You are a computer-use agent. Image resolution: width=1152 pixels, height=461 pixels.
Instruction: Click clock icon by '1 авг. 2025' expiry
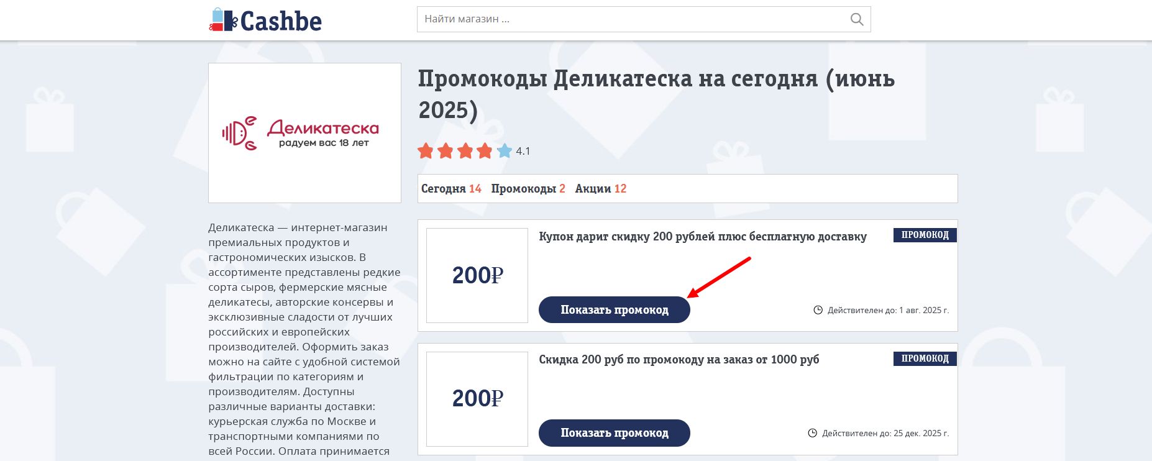(818, 310)
